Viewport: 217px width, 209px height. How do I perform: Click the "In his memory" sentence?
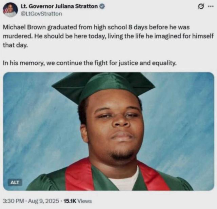point(90,63)
